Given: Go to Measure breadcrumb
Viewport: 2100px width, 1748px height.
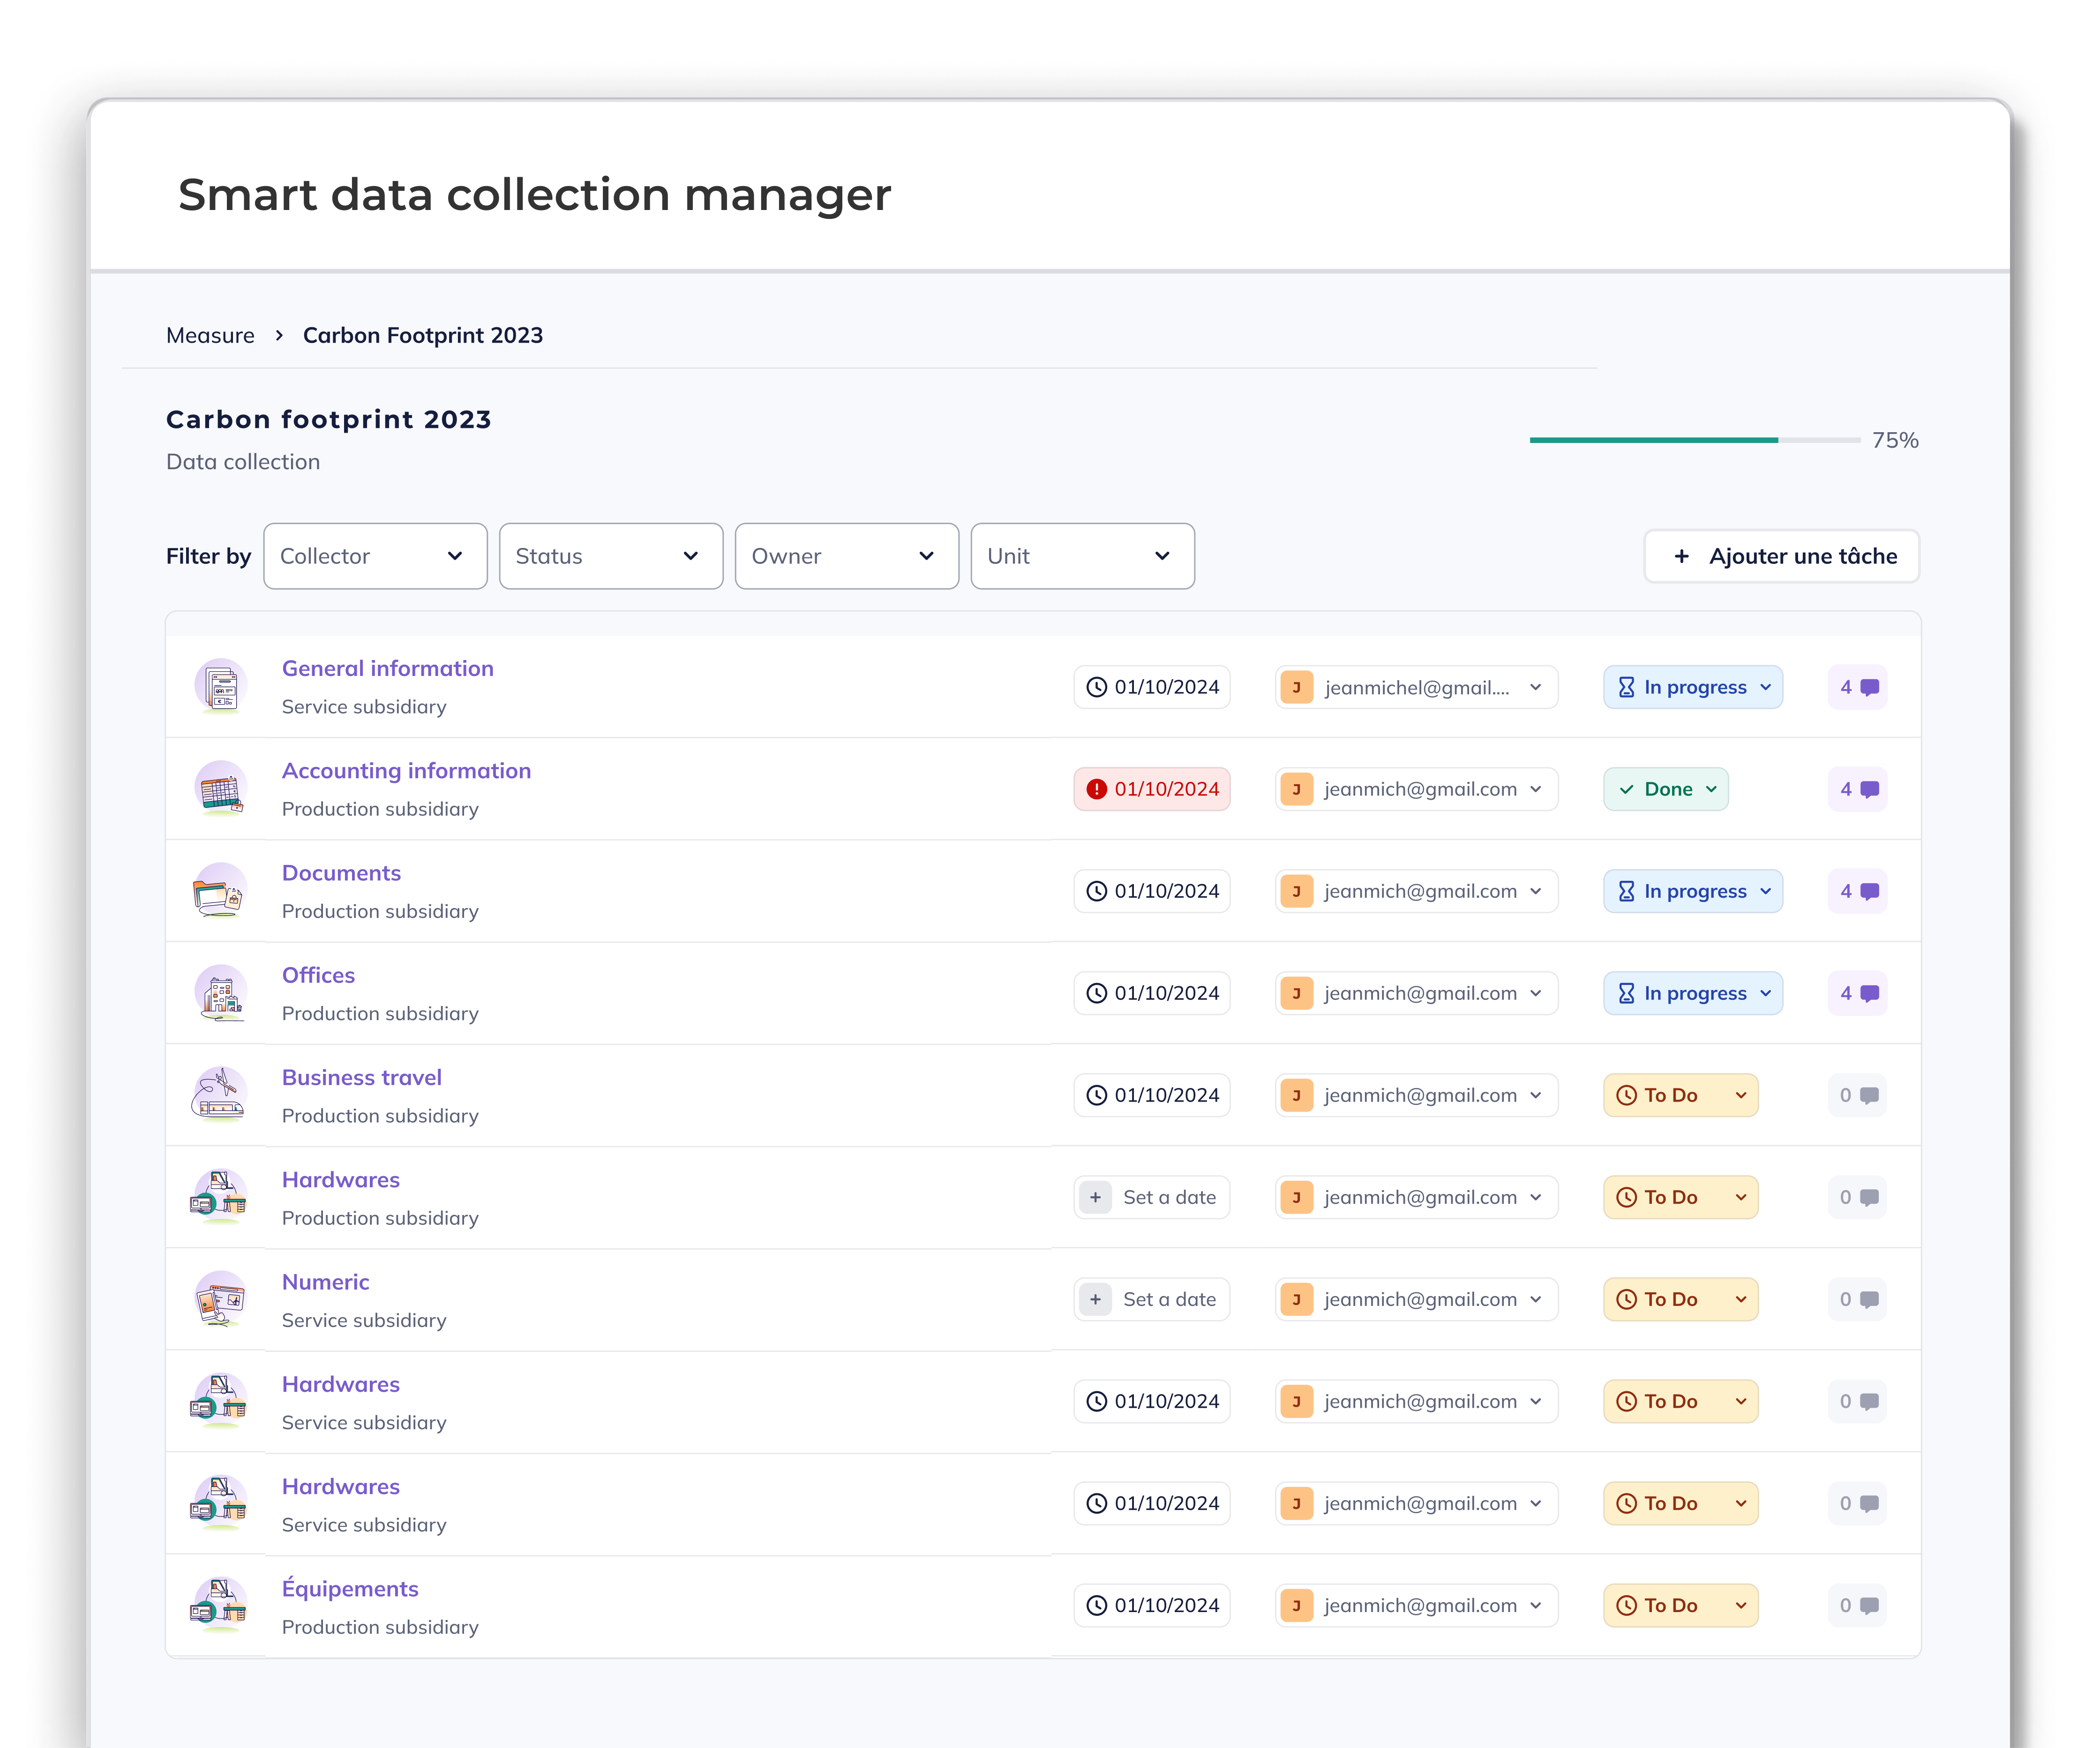Looking at the screenshot, I should (x=210, y=335).
